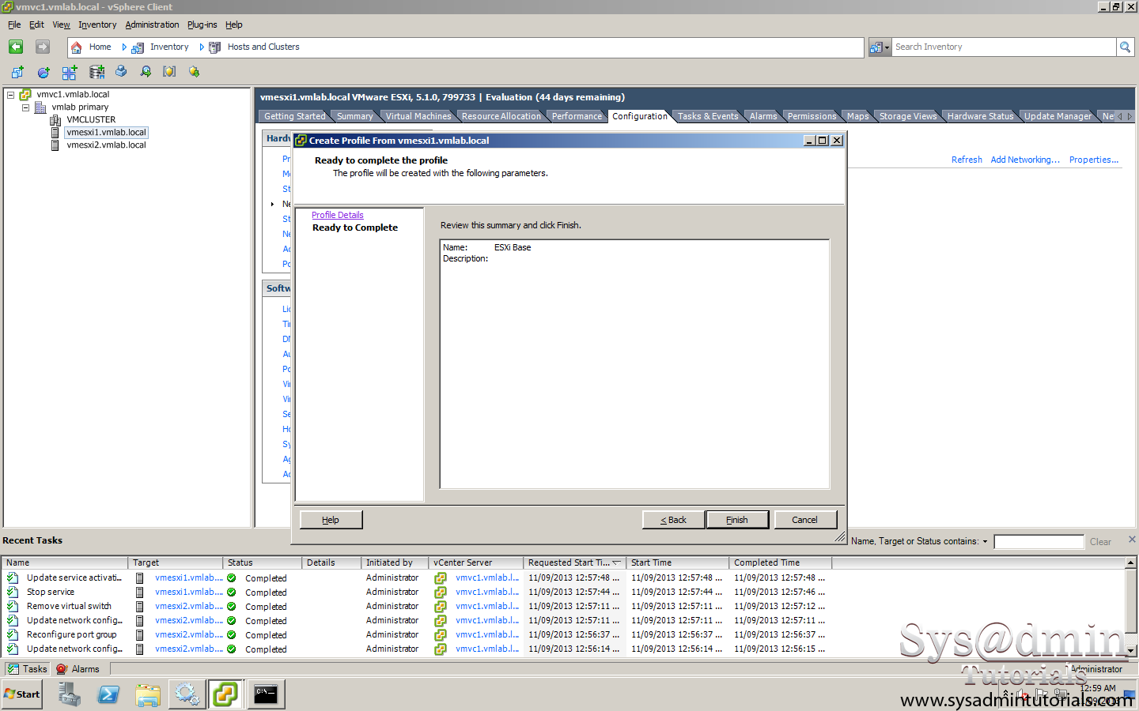Click the Help button in wizard
This screenshot has height=711, width=1139.
[x=331, y=520]
